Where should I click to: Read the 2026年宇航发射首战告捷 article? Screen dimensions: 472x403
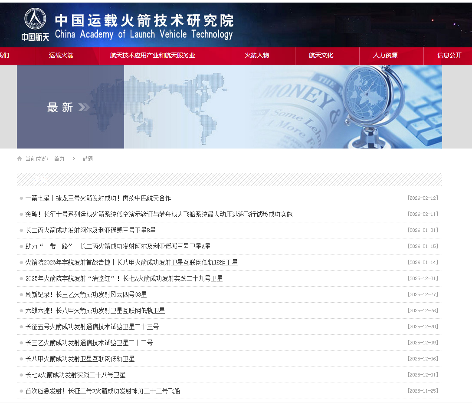131,262
